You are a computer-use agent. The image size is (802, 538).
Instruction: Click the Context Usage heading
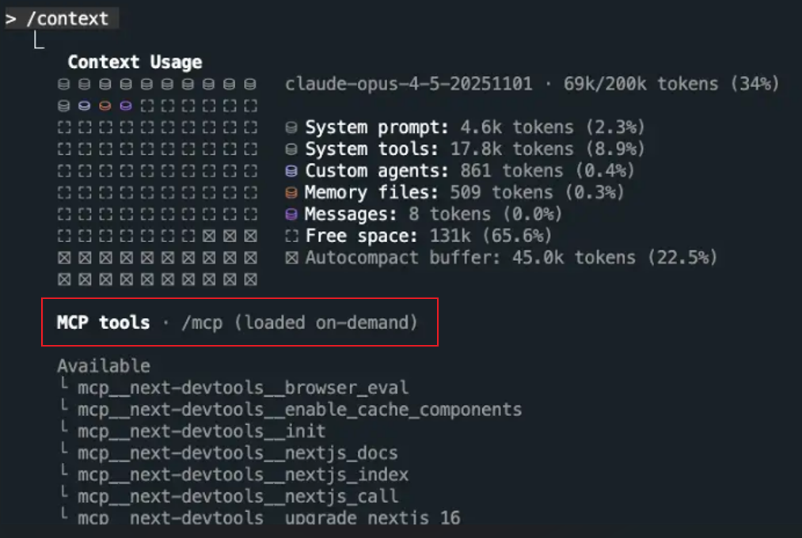tap(135, 63)
